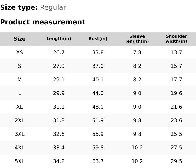
Task: Select the XS size row label
Action: tap(20, 52)
